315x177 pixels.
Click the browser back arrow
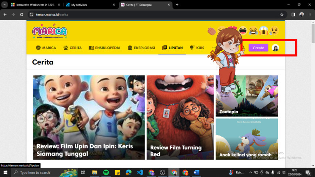[x=5, y=15]
